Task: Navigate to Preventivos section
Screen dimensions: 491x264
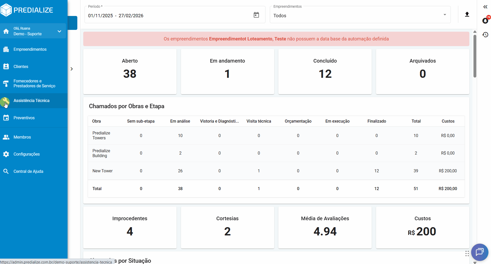Action: click(x=24, y=118)
